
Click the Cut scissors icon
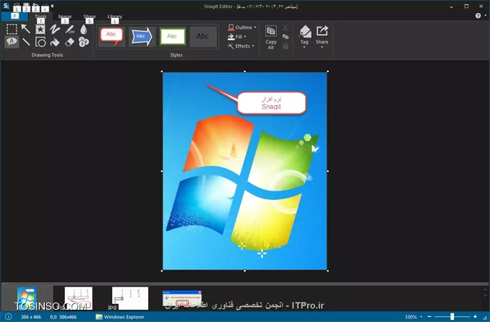point(285,27)
